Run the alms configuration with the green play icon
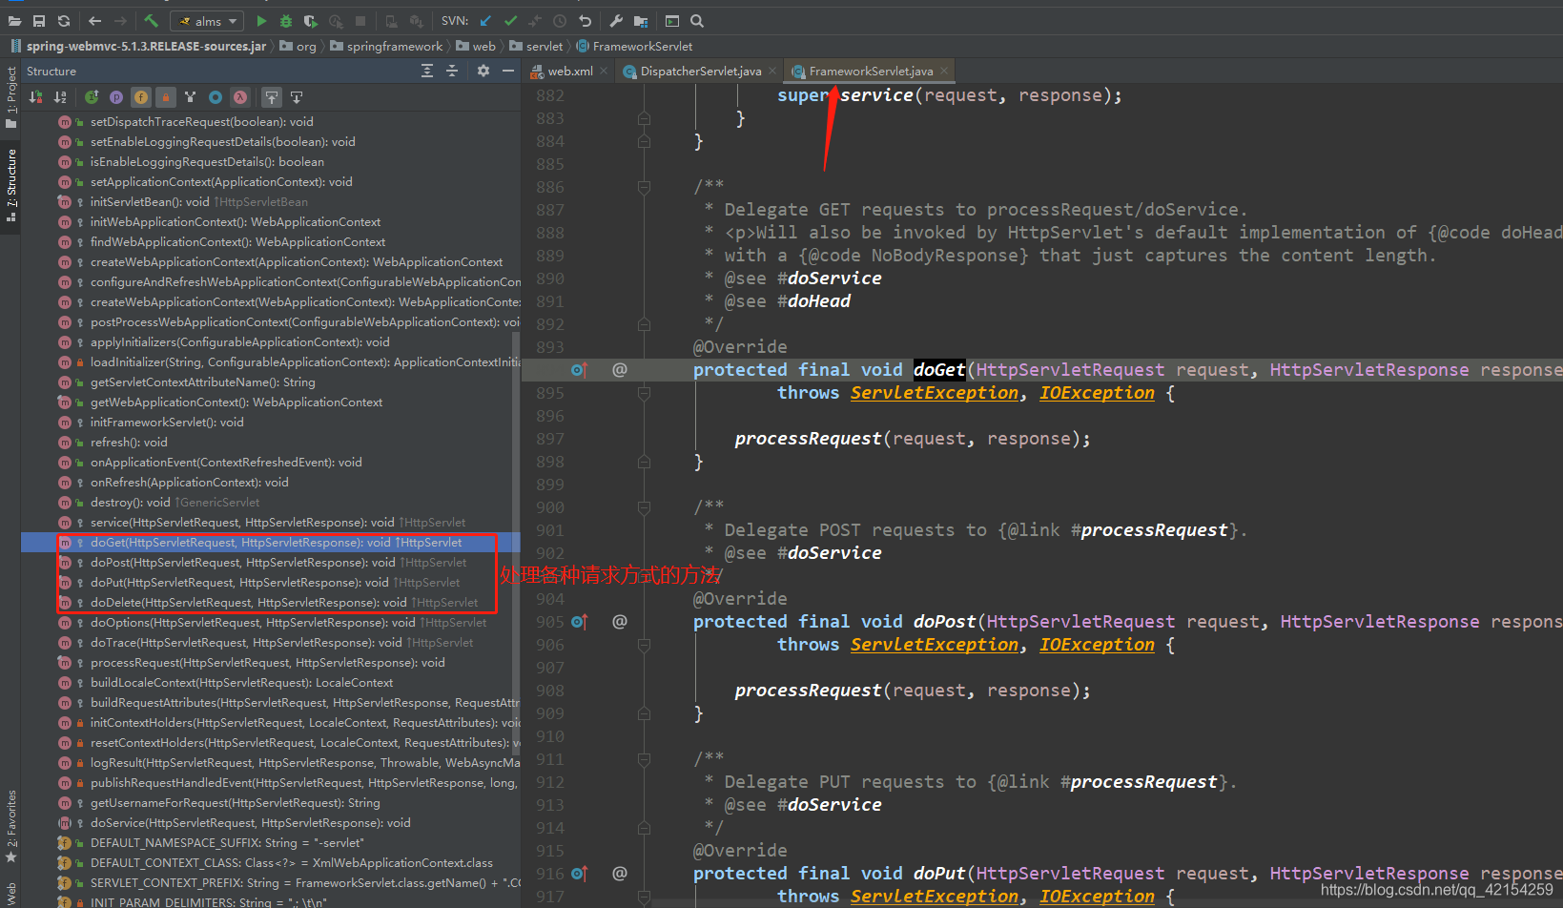1563x908 pixels. (x=261, y=21)
